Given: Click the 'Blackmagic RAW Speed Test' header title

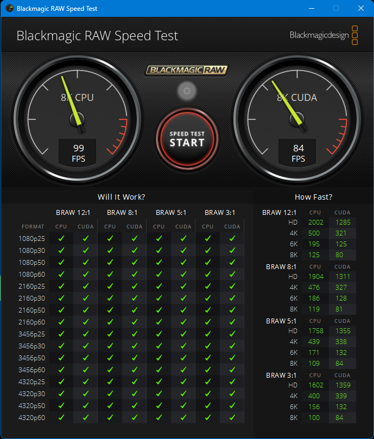Looking at the screenshot, I should point(97,36).
